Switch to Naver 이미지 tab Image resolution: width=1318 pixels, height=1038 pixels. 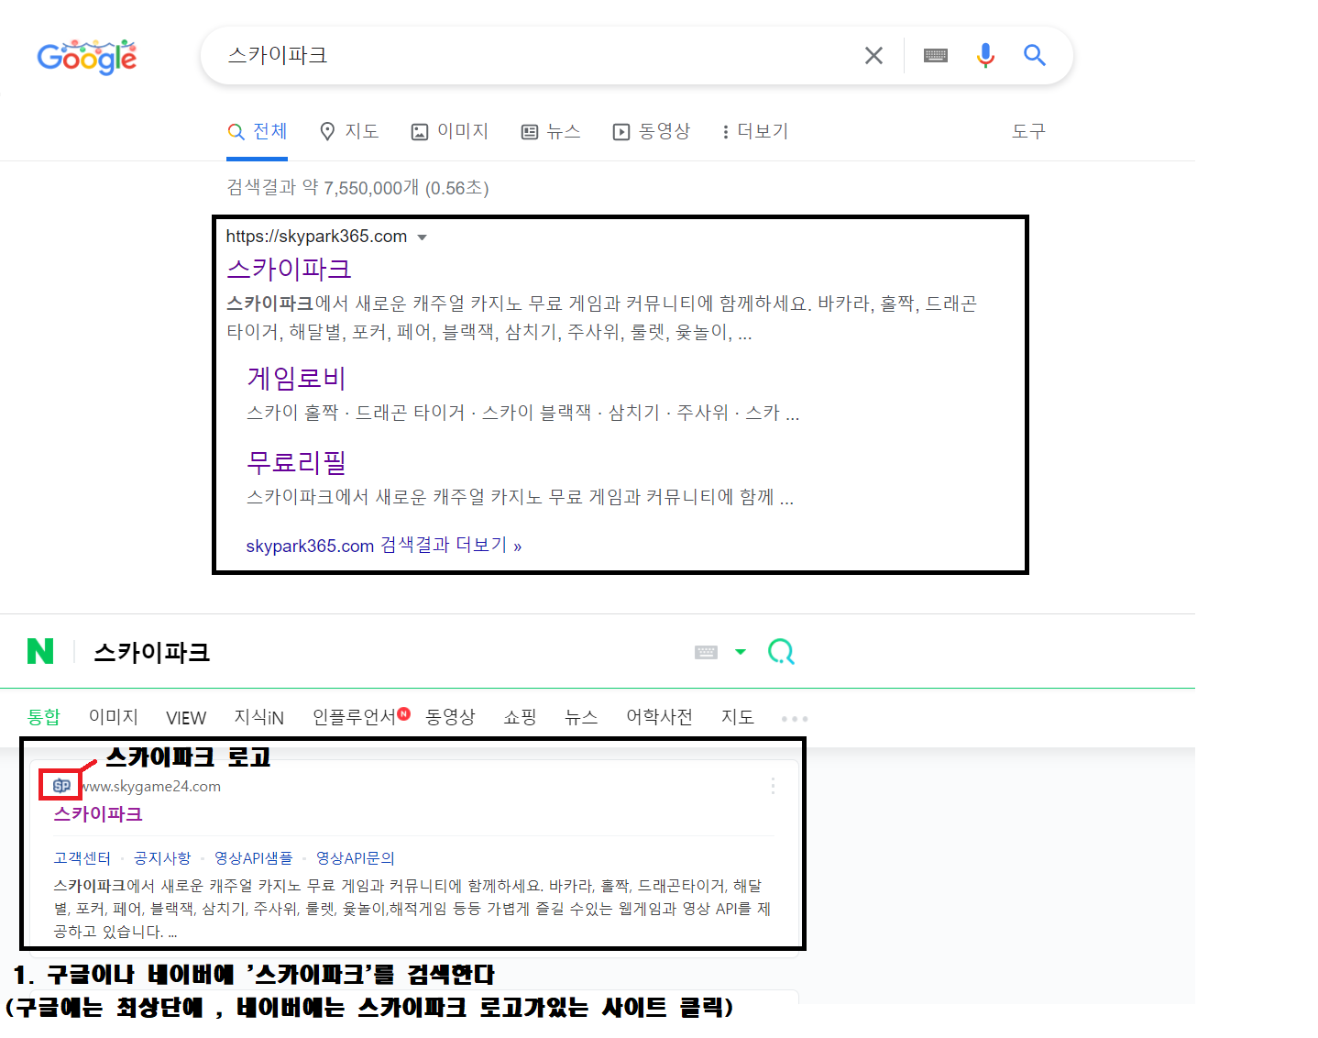pos(113,717)
